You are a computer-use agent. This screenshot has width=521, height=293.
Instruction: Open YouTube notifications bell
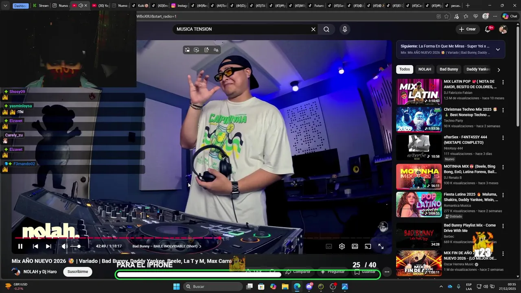(488, 29)
